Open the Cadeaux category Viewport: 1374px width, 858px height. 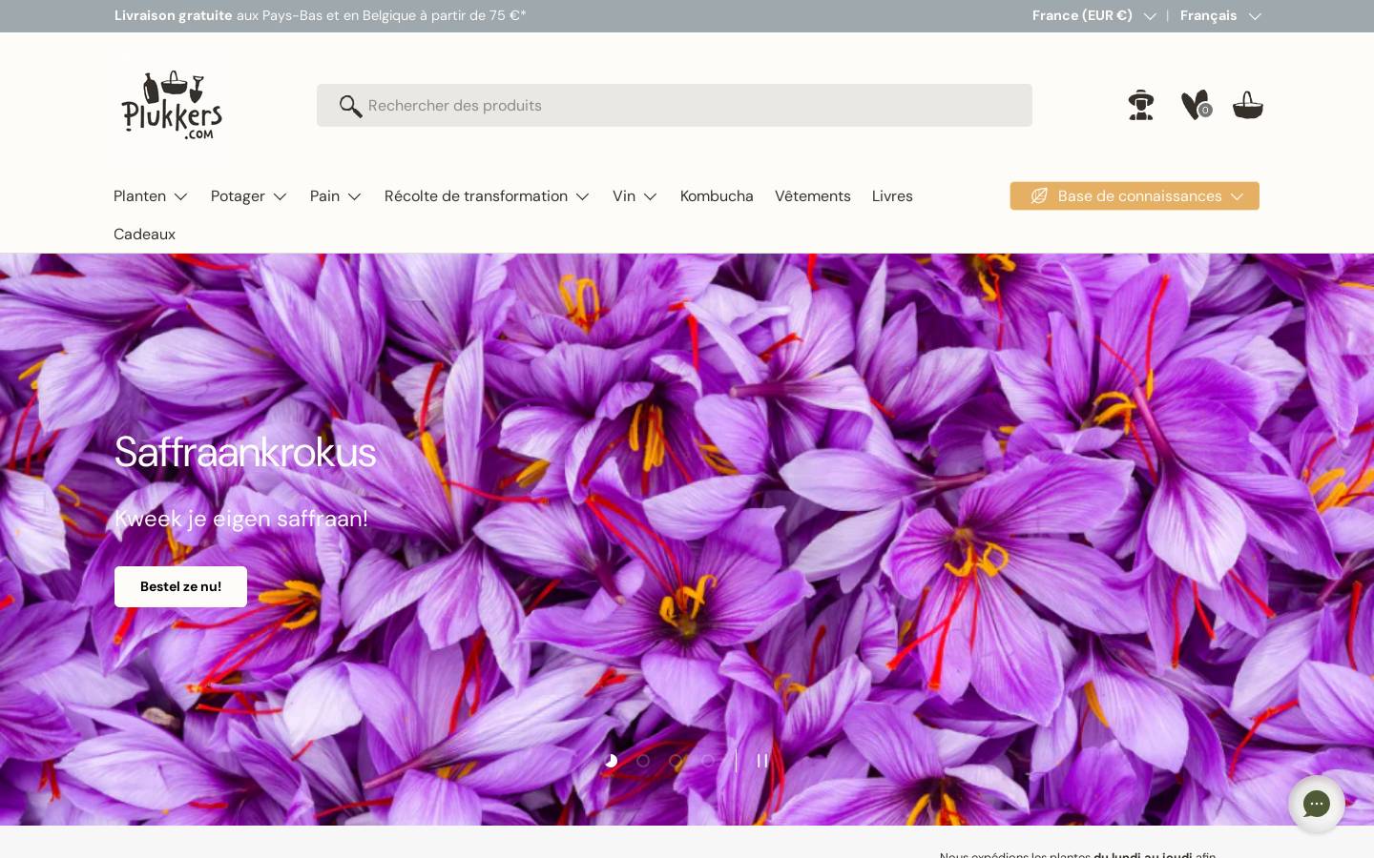point(144,235)
